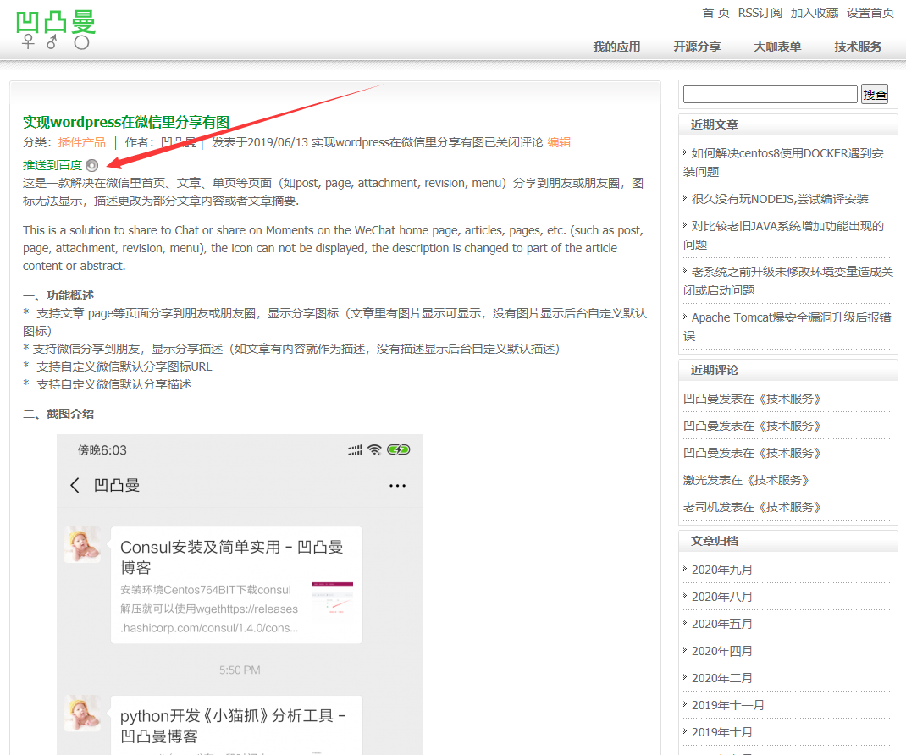
Task: Open the 首页 top link
Action: (x=715, y=13)
